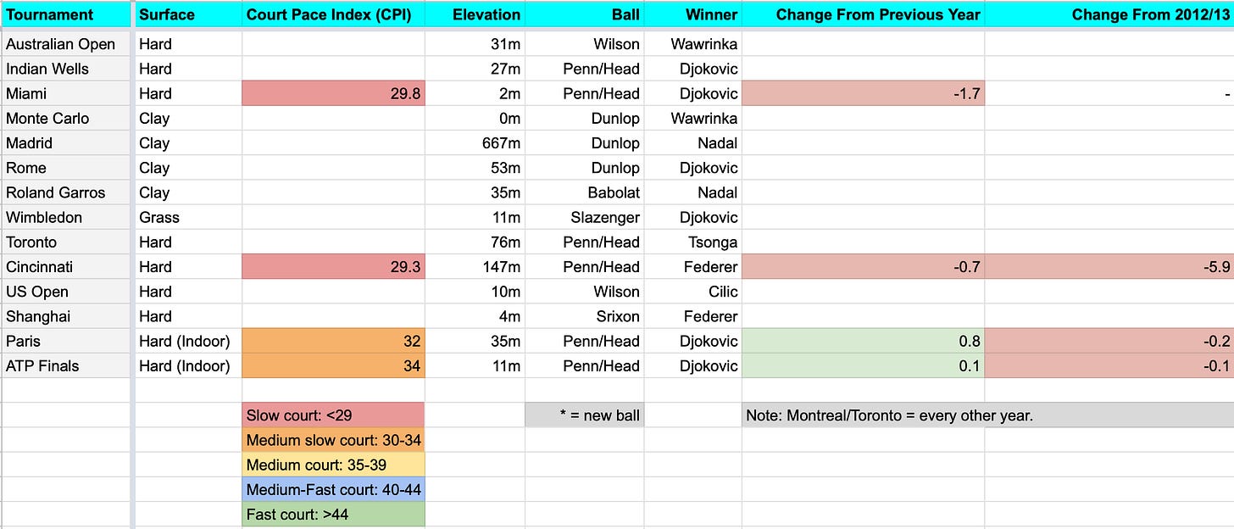Screen dimensions: 1234x529
Task: Select the US Open winner Cilic cell
Action: coord(692,291)
